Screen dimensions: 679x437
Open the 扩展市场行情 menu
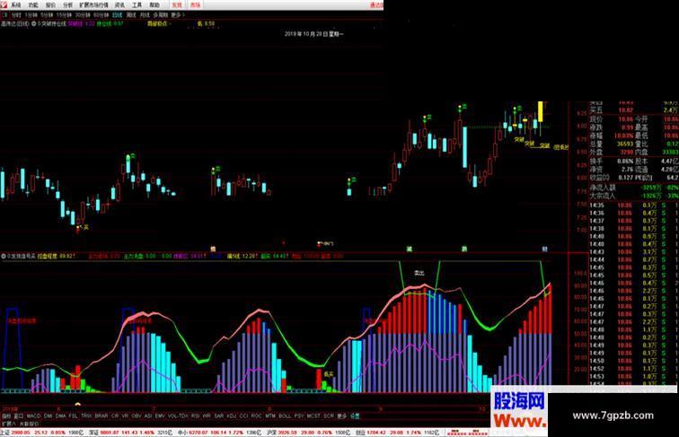pyautogui.click(x=93, y=5)
